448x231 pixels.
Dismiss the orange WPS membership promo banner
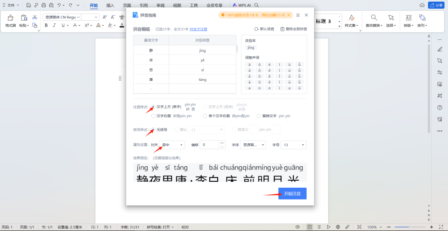289,15
